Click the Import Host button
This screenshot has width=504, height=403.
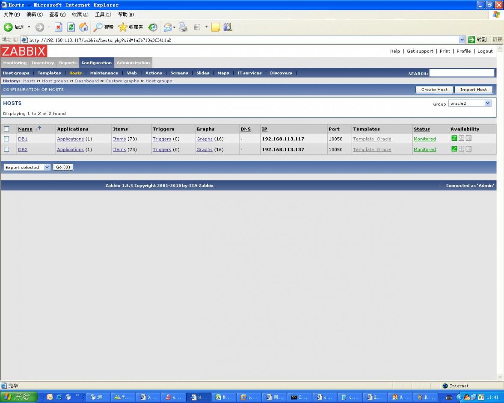(474, 90)
